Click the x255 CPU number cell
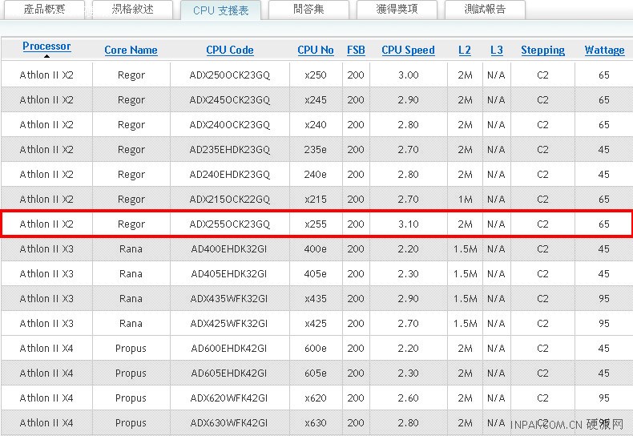The width and height of the screenshot is (633, 436). pyautogui.click(x=316, y=224)
